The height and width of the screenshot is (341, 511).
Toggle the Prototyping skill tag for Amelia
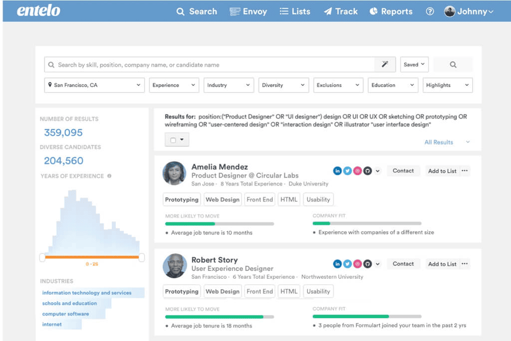(x=182, y=200)
